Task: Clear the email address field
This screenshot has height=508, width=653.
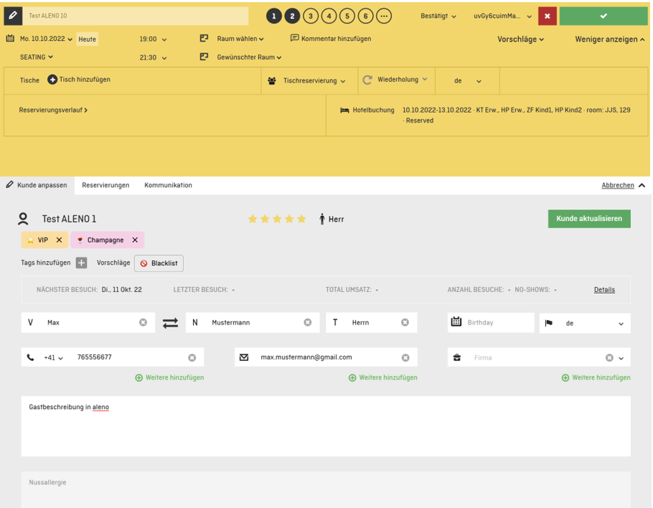Action: click(x=405, y=357)
